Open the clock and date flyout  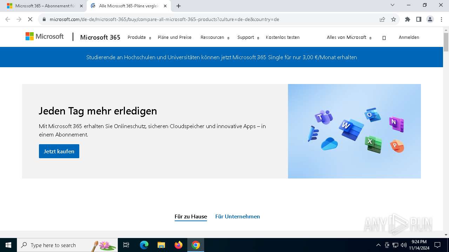click(419, 245)
